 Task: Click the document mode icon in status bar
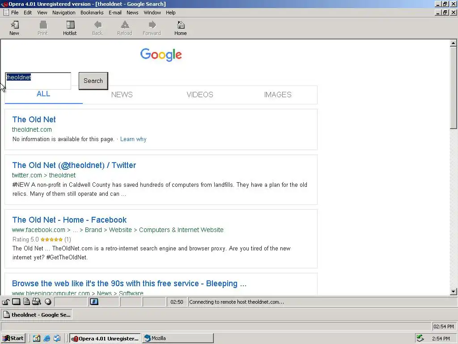coord(26,302)
